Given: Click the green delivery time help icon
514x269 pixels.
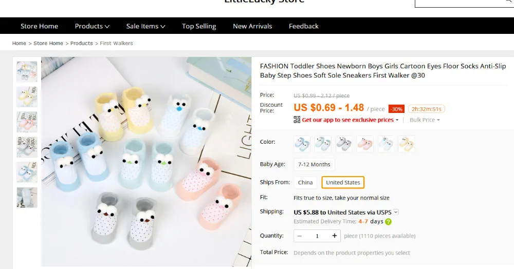Looking at the screenshot, I should point(388,222).
